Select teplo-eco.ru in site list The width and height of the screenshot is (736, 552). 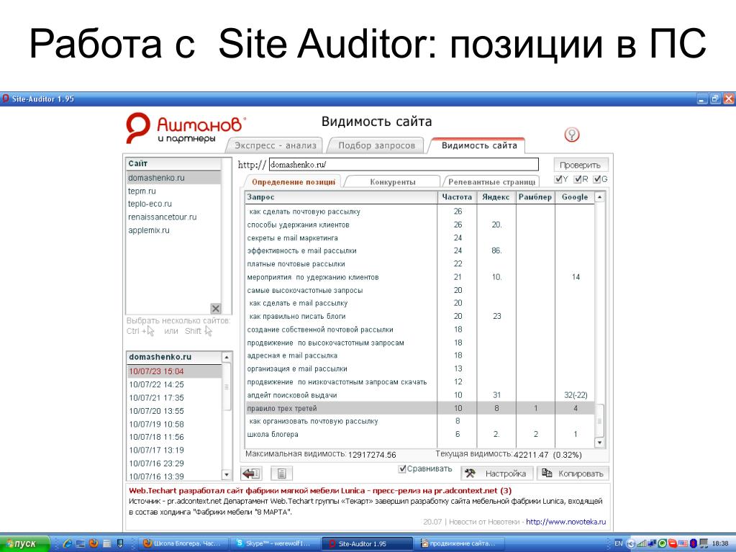(x=173, y=204)
